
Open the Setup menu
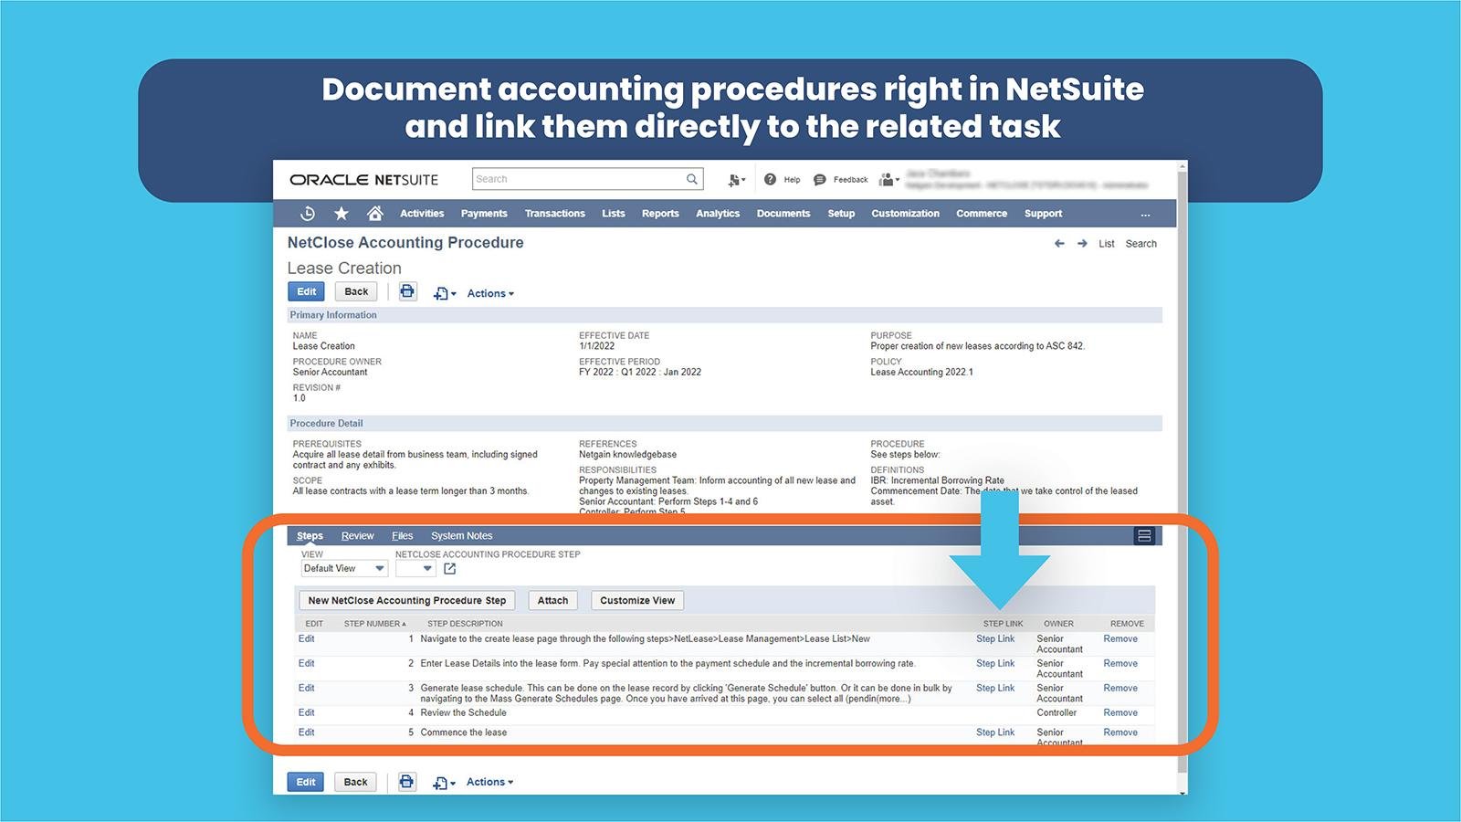pos(841,214)
